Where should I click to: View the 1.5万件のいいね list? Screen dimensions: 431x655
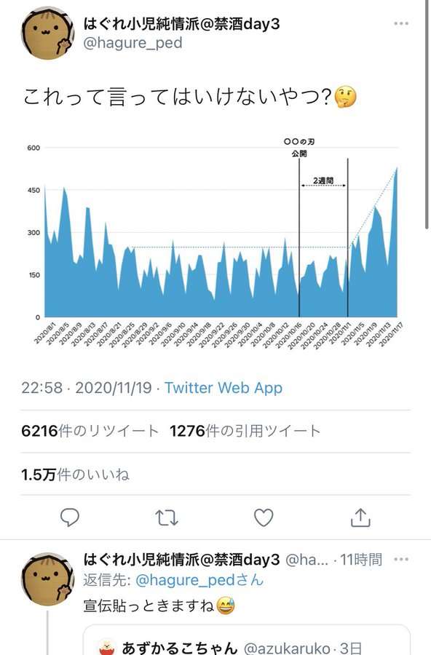coord(75,475)
